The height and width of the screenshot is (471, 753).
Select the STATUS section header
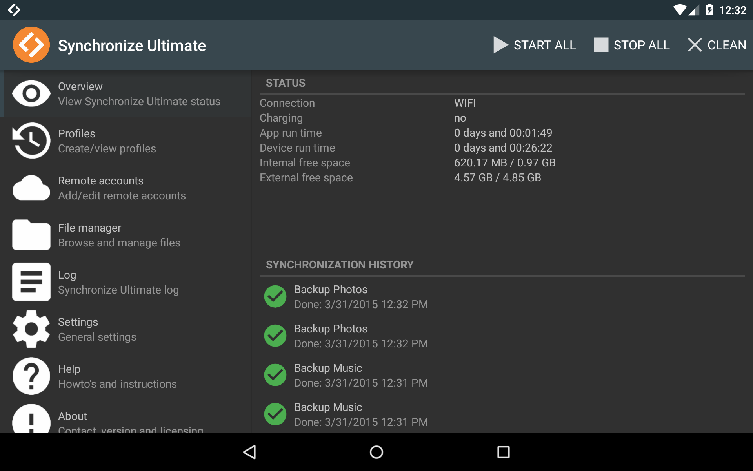pyautogui.click(x=286, y=83)
